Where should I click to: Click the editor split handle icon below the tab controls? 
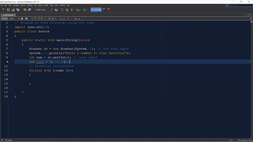pyautogui.click(x=251, y=19)
